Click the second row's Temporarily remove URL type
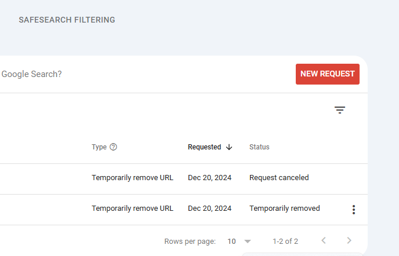 coord(132,209)
